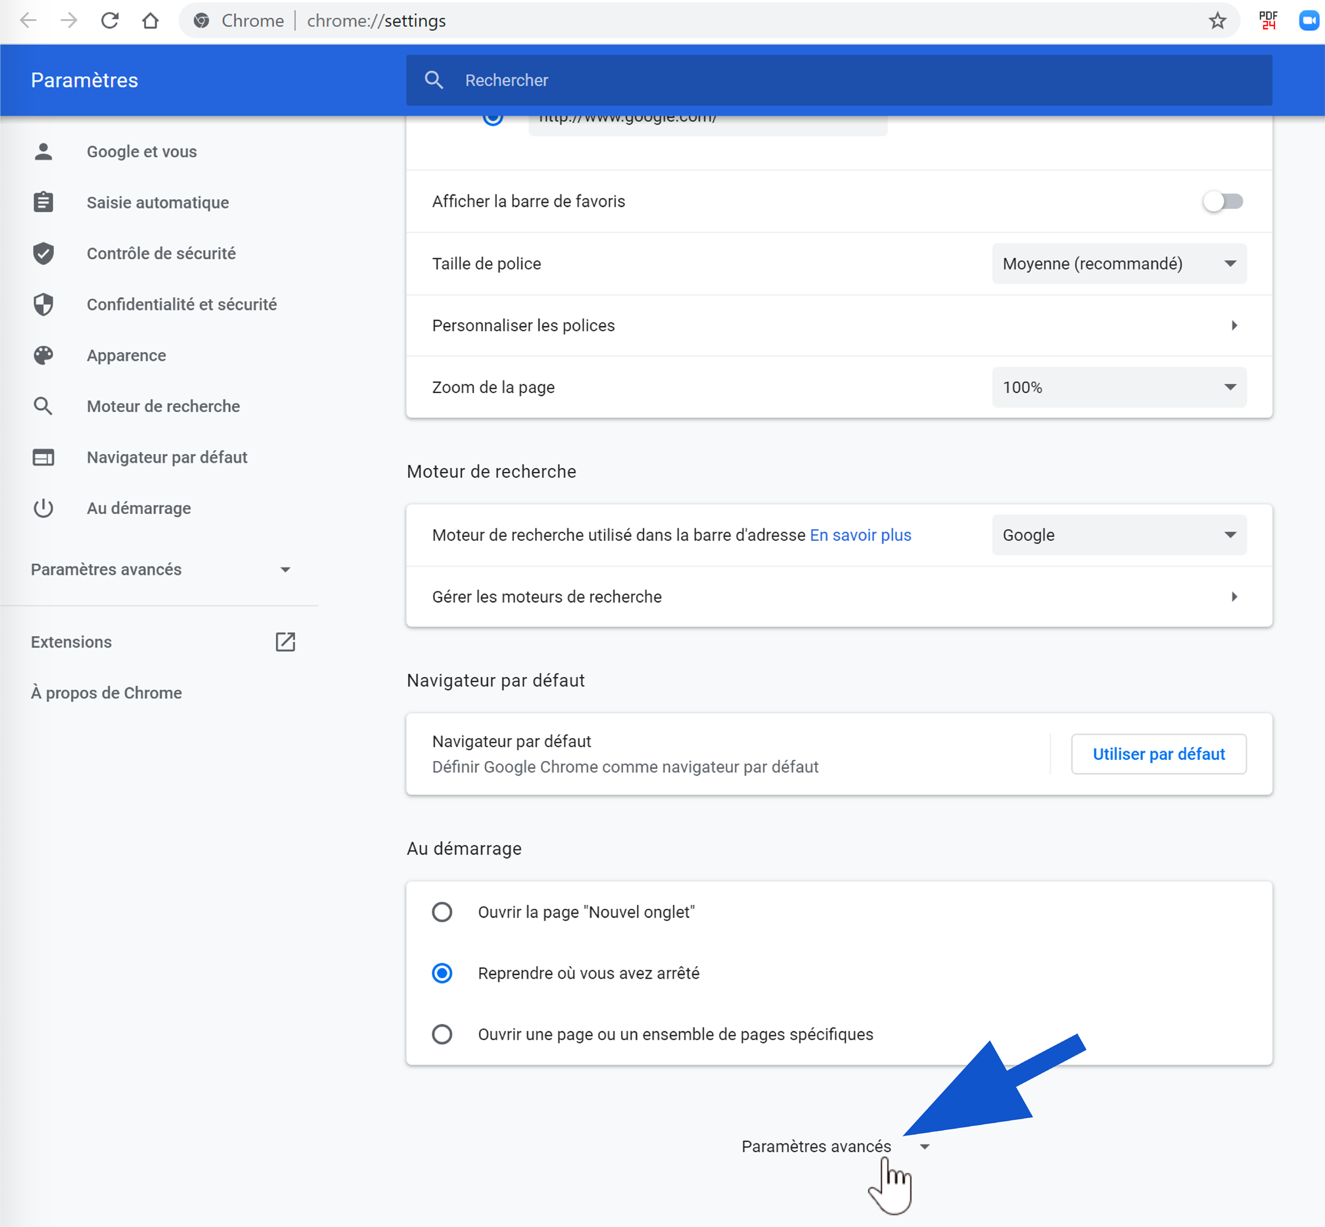This screenshot has width=1325, height=1227.
Task: Follow the En savoir plus link
Action: tap(860, 535)
